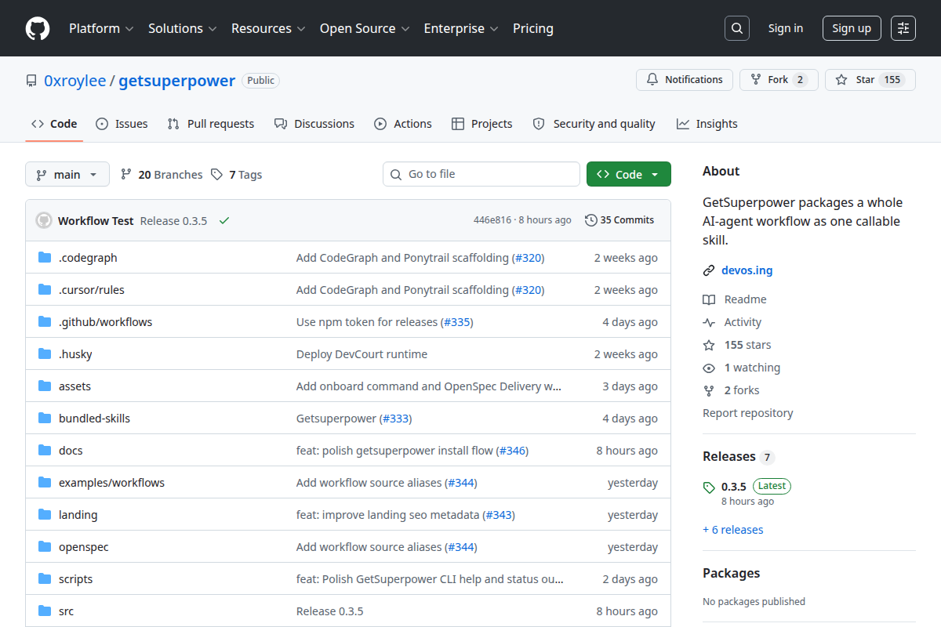Click the + 6 releases link
This screenshot has height=627, width=941.
pos(733,530)
